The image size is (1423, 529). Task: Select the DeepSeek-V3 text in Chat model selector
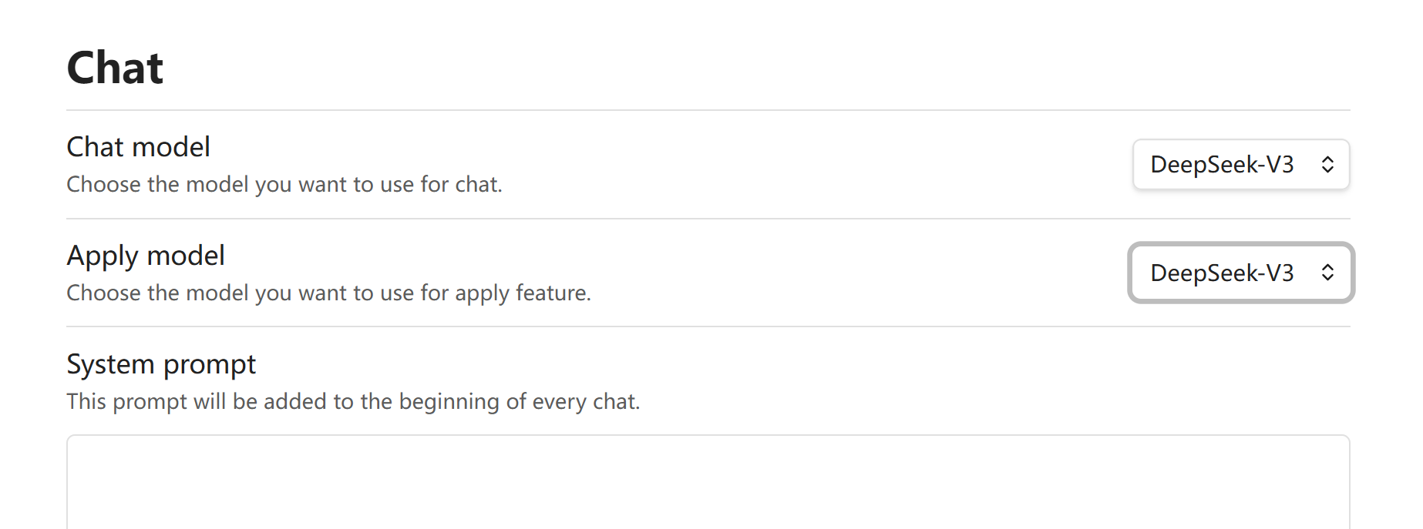point(1222,164)
